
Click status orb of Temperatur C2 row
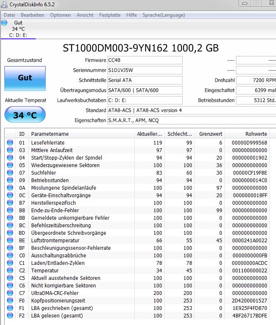tap(10, 270)
